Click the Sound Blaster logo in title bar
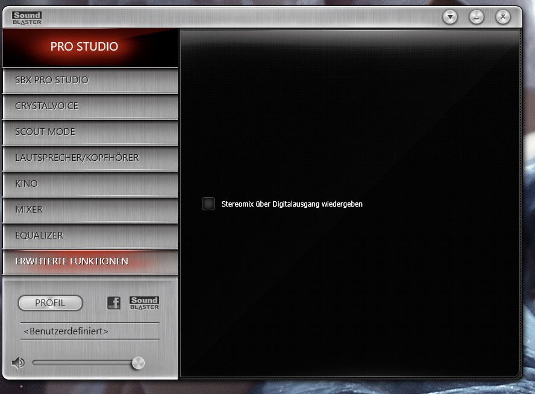 click(27, 17)
